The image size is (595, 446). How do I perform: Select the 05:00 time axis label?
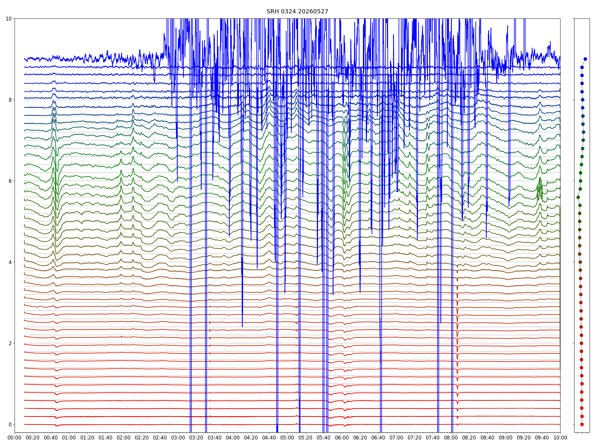(x=287, y=438)
